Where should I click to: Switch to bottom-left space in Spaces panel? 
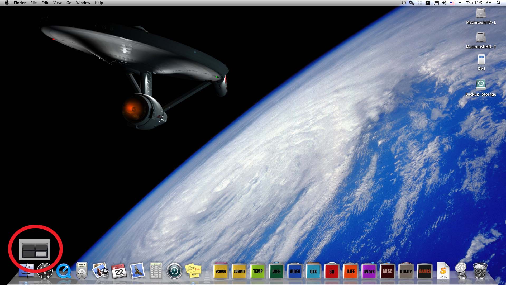click(x=28, y=254)
